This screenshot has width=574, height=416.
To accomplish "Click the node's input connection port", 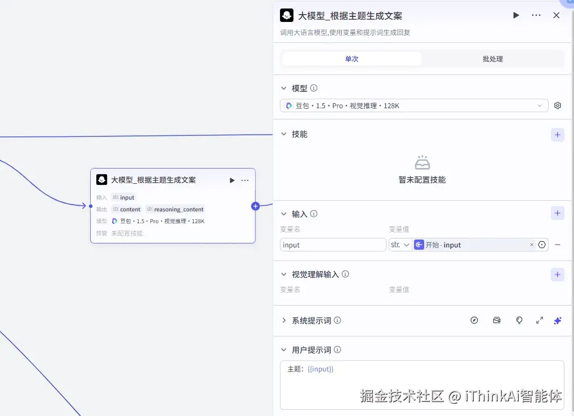I will click(91, 206).
